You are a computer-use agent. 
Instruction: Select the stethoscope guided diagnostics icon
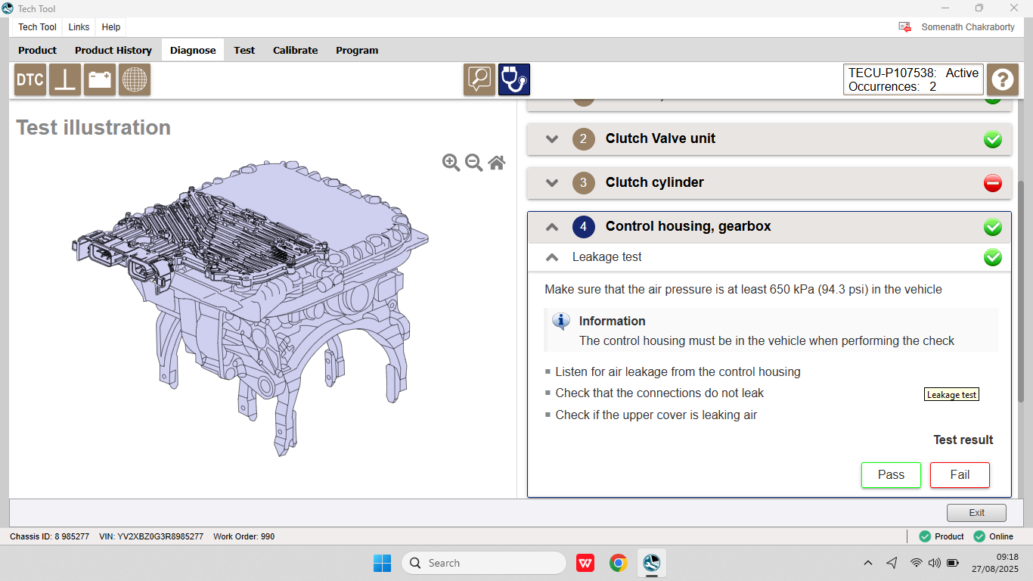tap(514, 79)
